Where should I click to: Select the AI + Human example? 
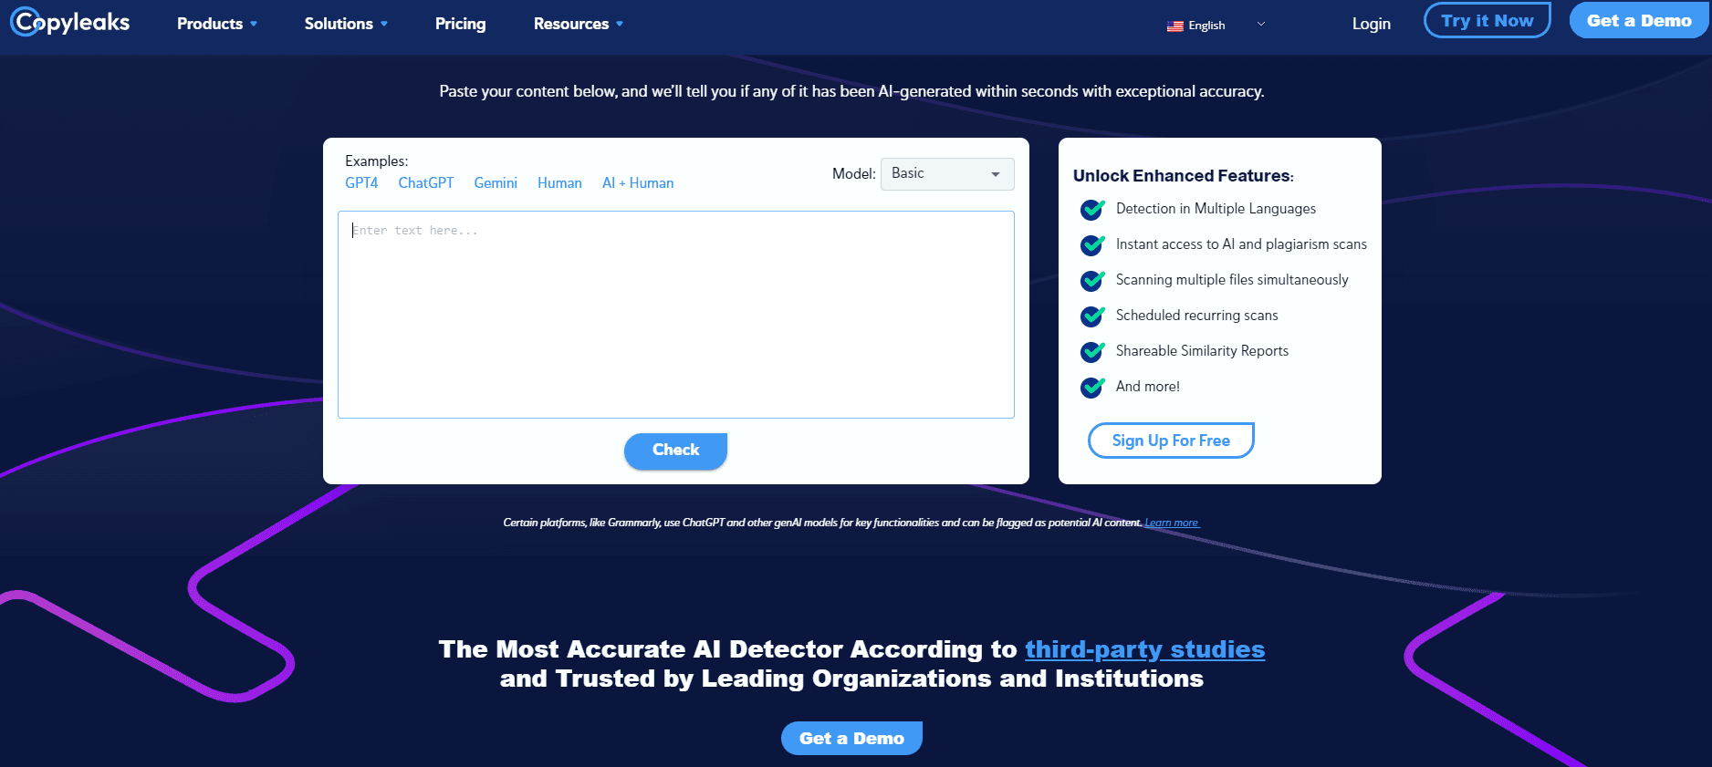pos(638,183)
